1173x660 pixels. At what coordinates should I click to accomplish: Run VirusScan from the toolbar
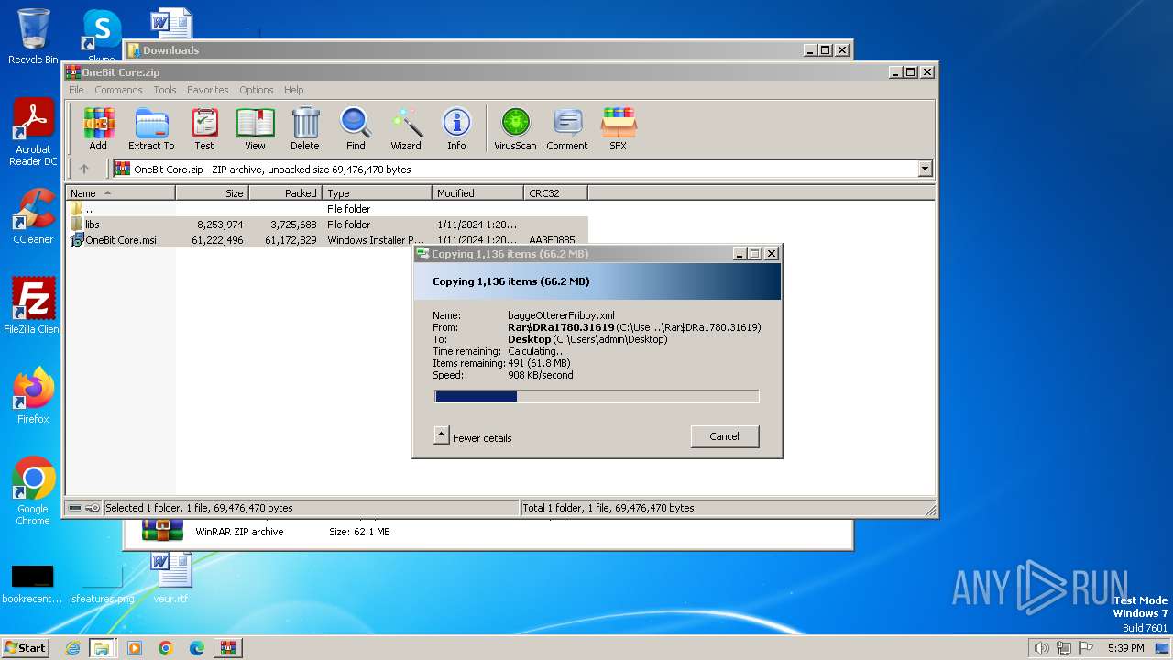point(515,128)
